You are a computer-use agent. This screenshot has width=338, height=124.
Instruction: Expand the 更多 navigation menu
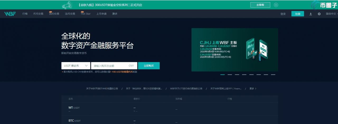[115, 14]
